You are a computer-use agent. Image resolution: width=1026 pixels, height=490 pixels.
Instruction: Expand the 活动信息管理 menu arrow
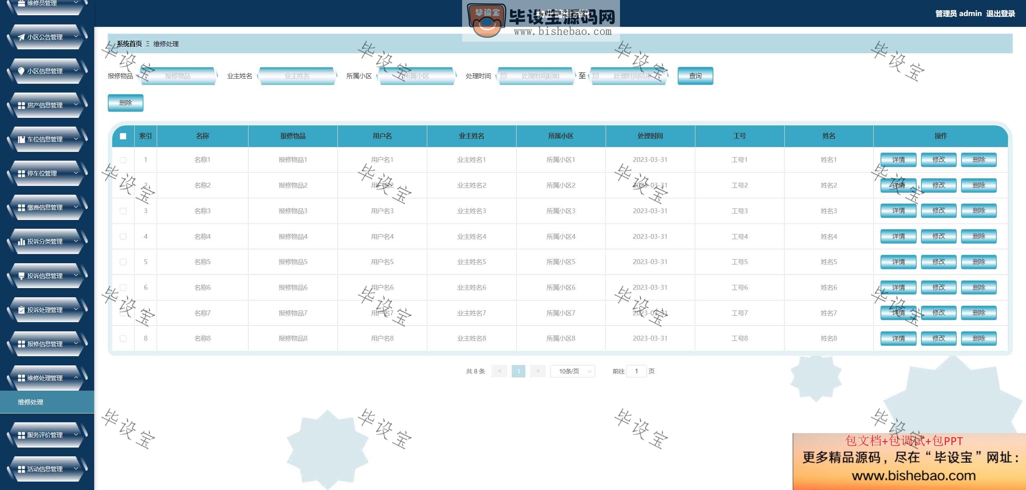click(x=76, y=468)
